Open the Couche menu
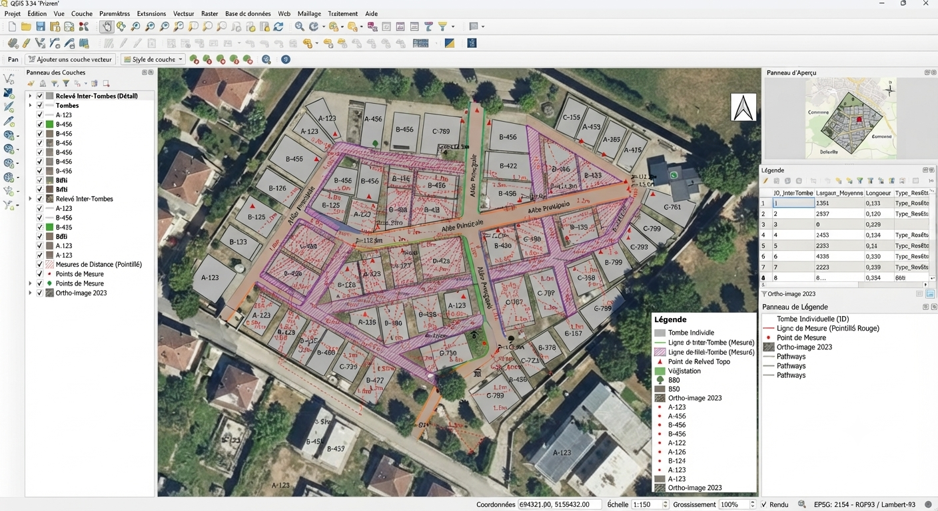Viewport: 938px width, 511px height. coord(82,13)
